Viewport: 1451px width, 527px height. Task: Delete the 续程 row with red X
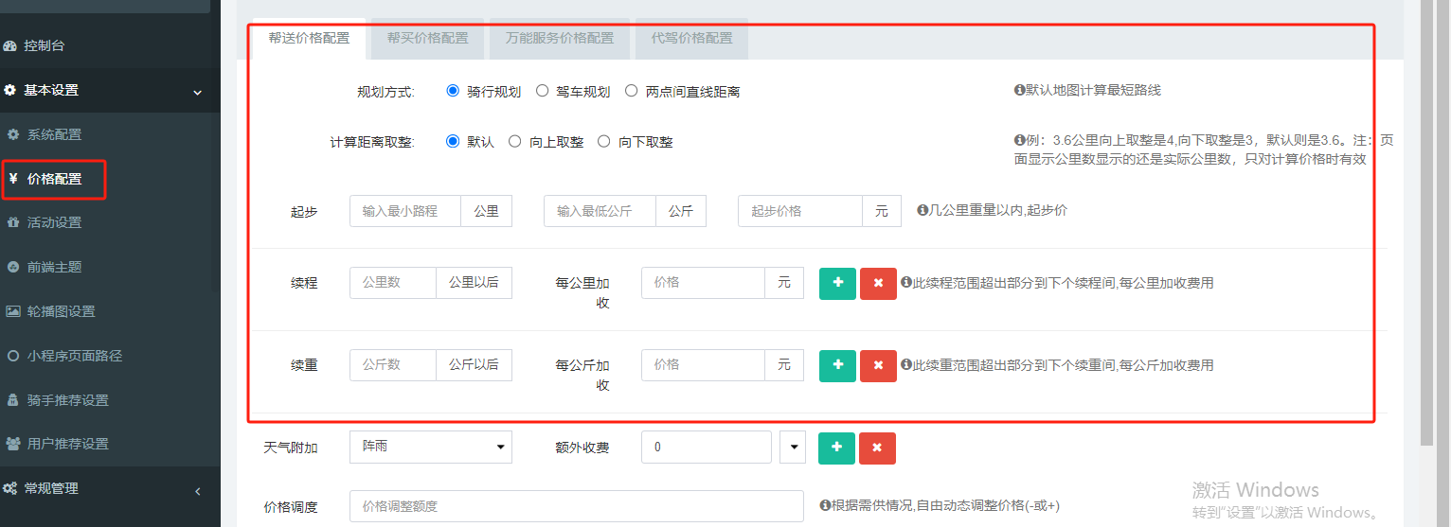(878, 283)
